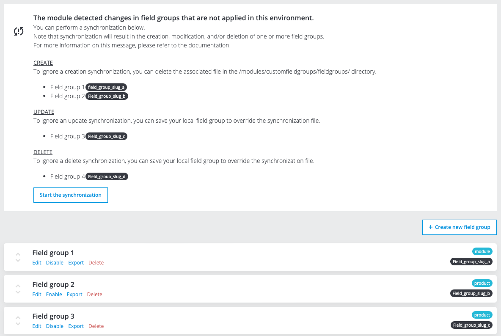Move Field group 2 down arrow
501x336 pixels.
coord(18,292)
